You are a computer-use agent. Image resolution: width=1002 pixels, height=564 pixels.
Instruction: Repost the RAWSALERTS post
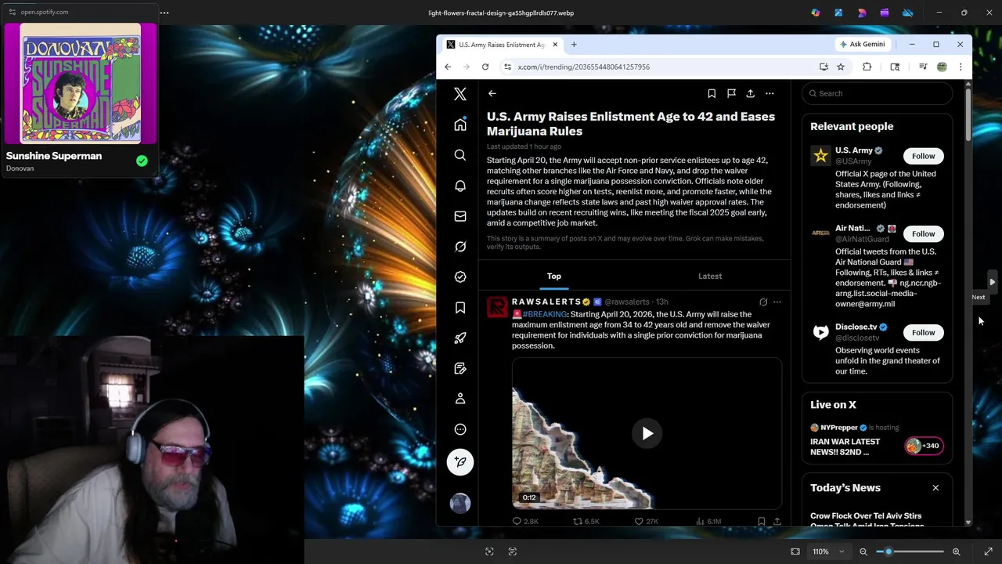point(586,521)
